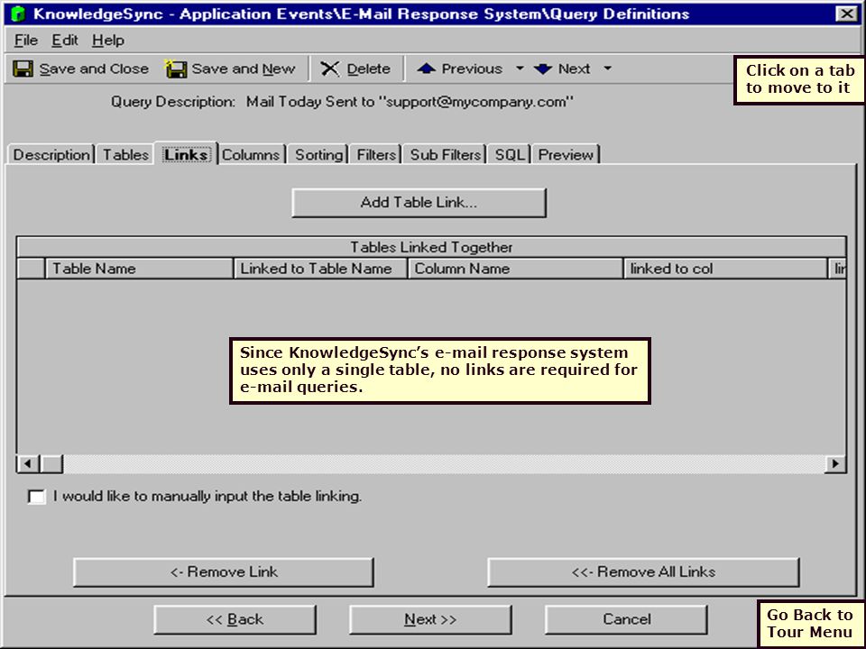Click the Tables Linked Together heading
Image resolution: width=866 pixels, height=649 pixels.
(431, 247)
